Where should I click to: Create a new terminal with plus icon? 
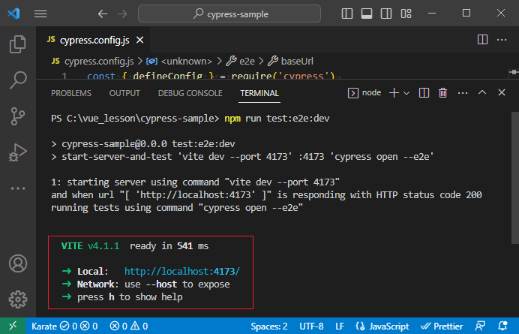[394, 93]
